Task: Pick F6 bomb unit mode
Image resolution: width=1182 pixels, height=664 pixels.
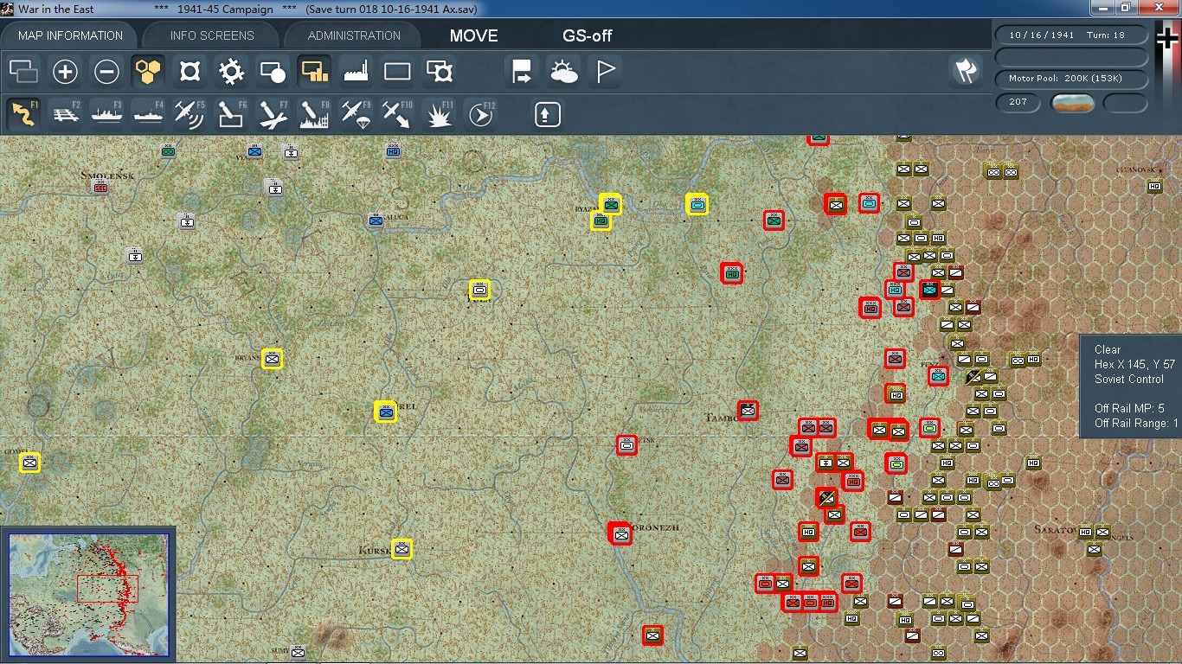Action: [x=231, y=114]
